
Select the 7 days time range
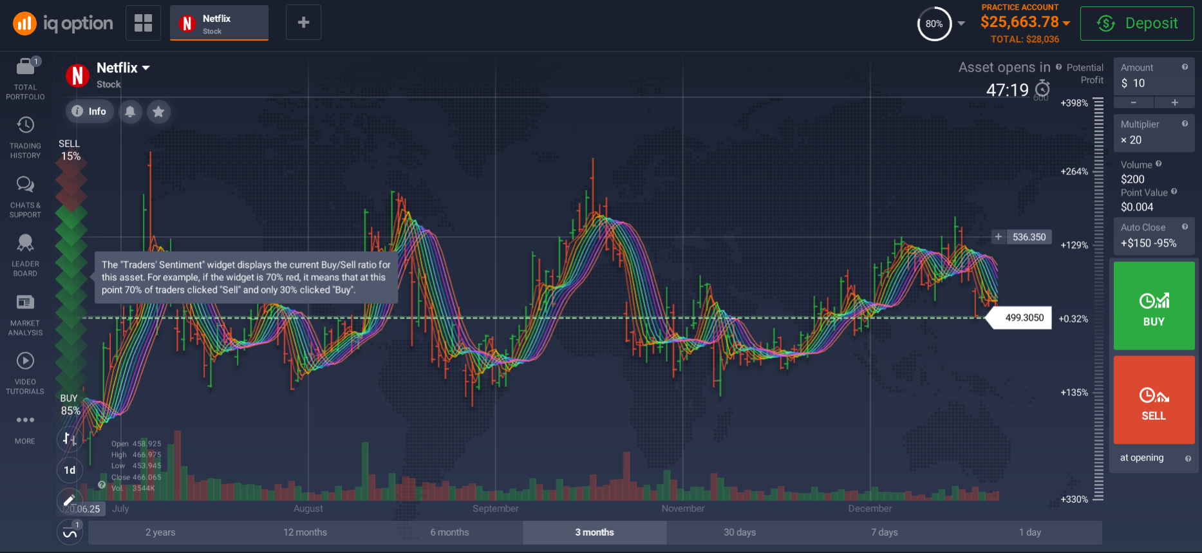pyautogui.click(x=885, y=532)
